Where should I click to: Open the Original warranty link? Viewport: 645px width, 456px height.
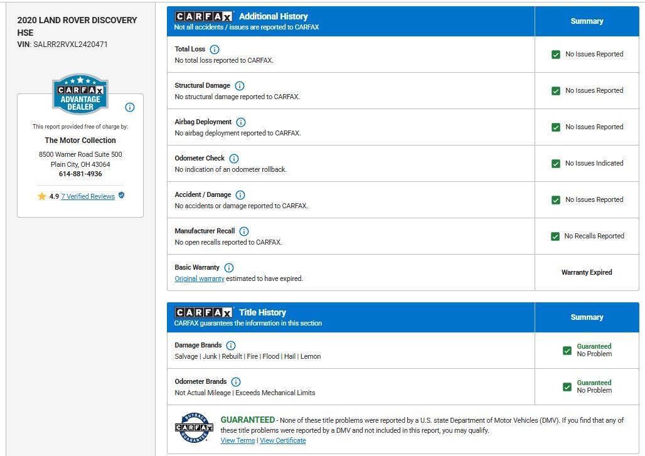200,278
